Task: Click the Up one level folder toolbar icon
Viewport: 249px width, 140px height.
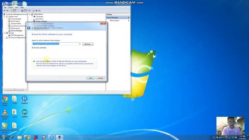Action: click(11, 10)
